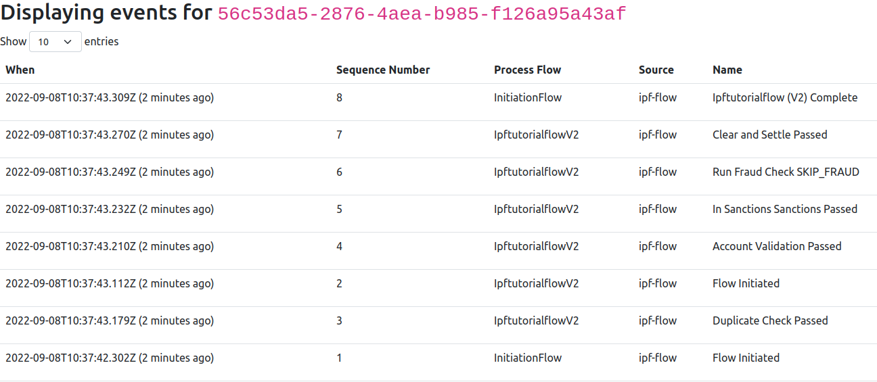Screen dimensions: 877x382
Task: Select the Ipftutorialflow (V2) Complete event row
Action: pyautogui.click(x=784, y=97)
